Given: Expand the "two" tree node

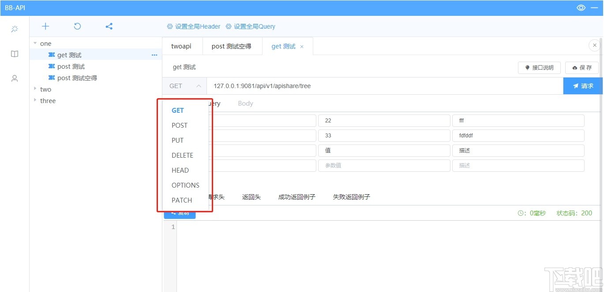Looking at the screenshot, I should 35,89.
